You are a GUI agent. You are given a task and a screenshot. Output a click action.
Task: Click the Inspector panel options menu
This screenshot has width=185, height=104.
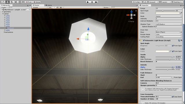point(183,5)
